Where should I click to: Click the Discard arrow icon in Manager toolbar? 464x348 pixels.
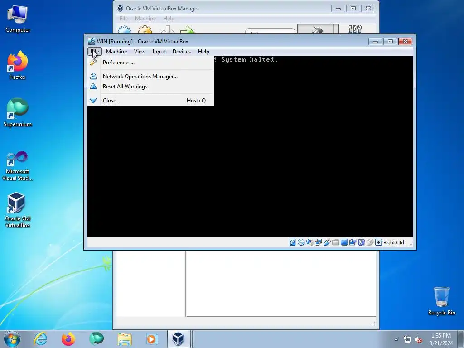pyautogui.click(x=168, y=29)
